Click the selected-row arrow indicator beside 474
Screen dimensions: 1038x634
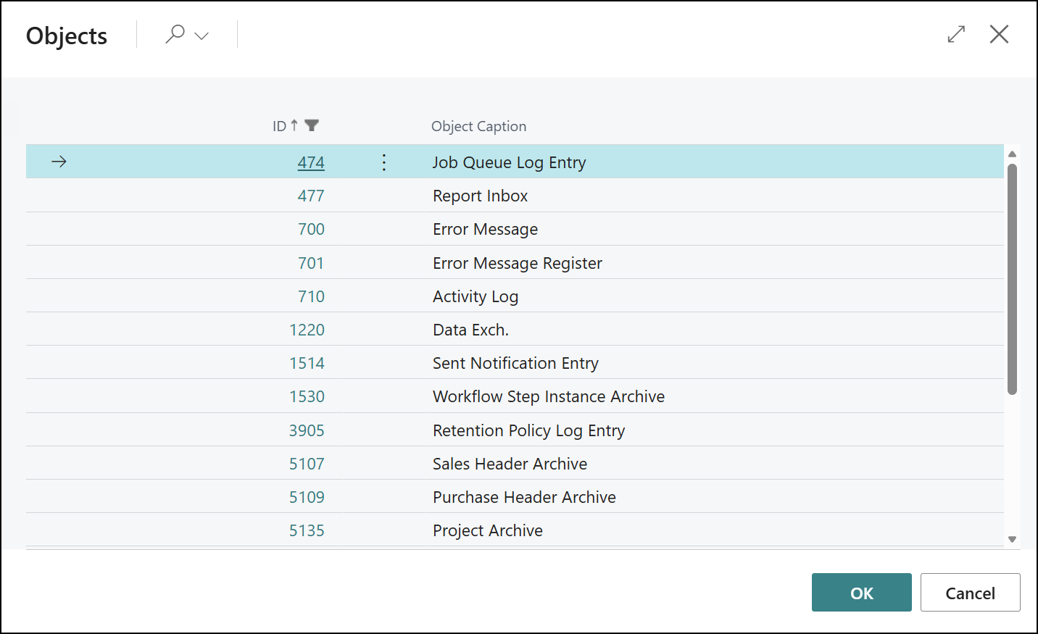coord(58,162)
